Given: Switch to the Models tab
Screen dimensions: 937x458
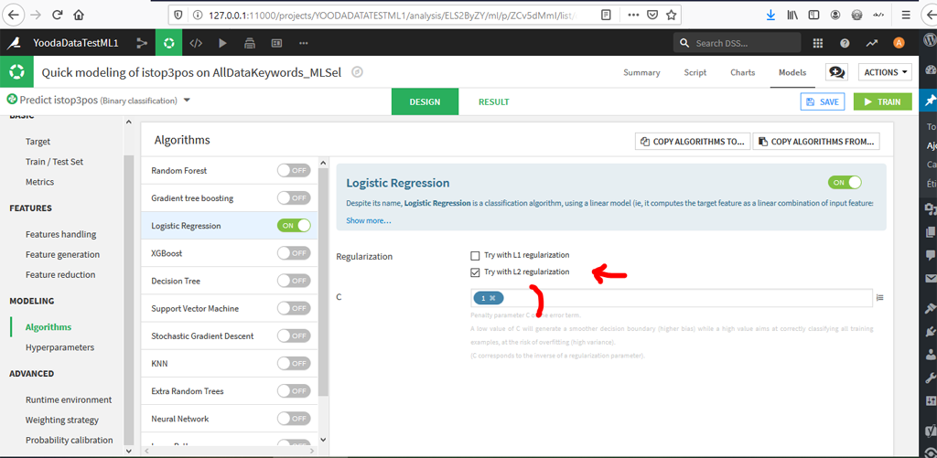Looking at the screenshot, I should coord(792,72).
